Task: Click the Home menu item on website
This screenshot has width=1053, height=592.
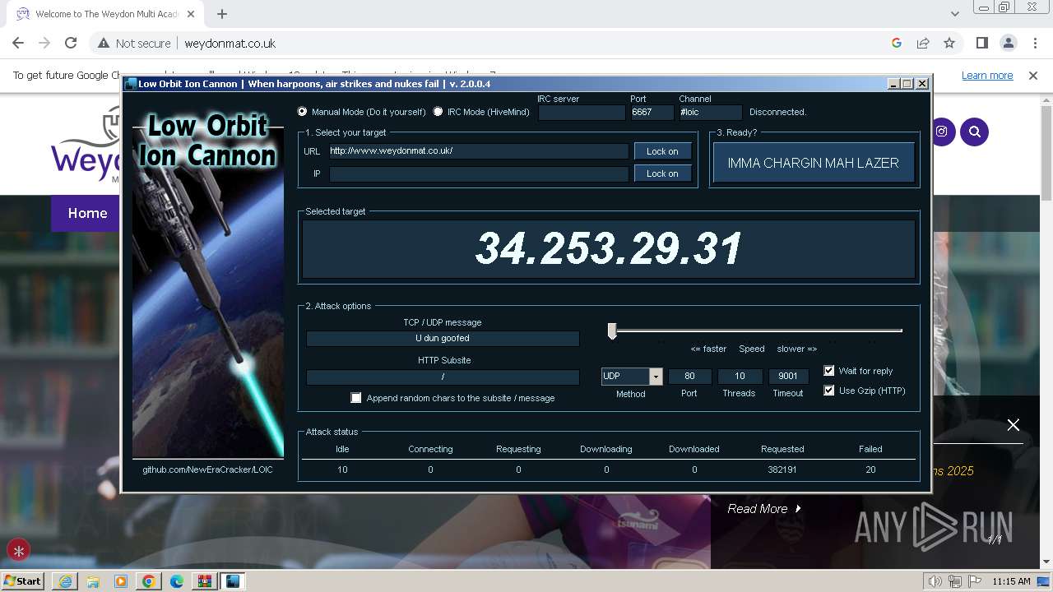Action: pos(87,213)
